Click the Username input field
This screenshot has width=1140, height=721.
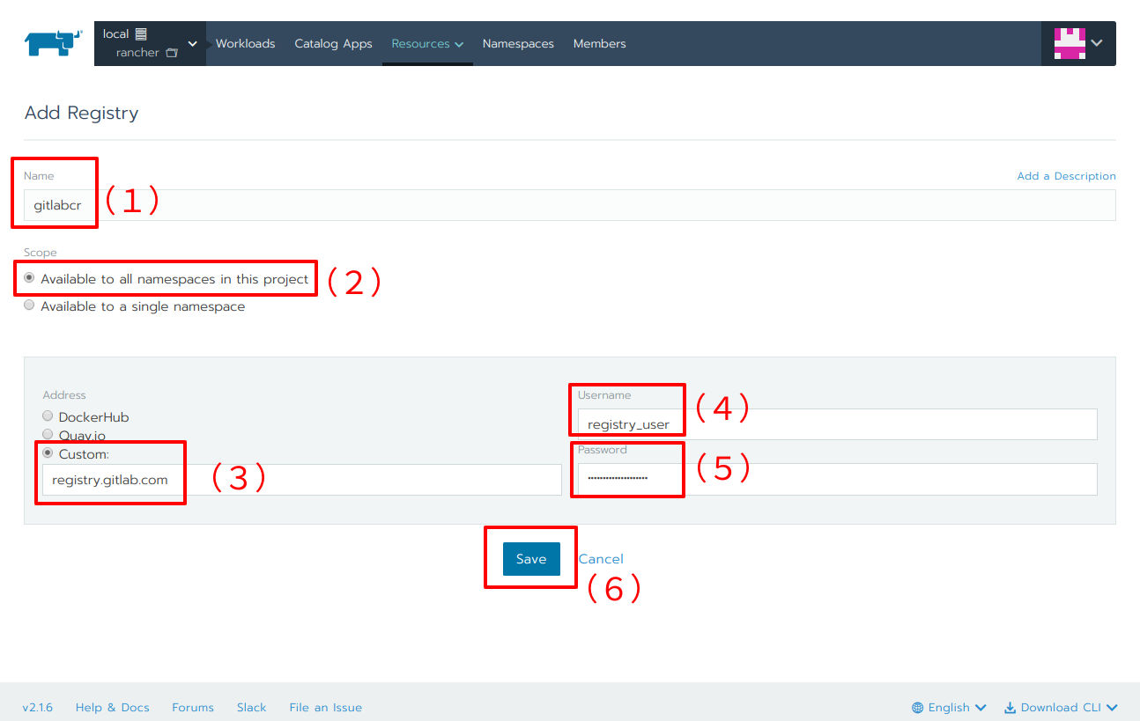point(838,424)
